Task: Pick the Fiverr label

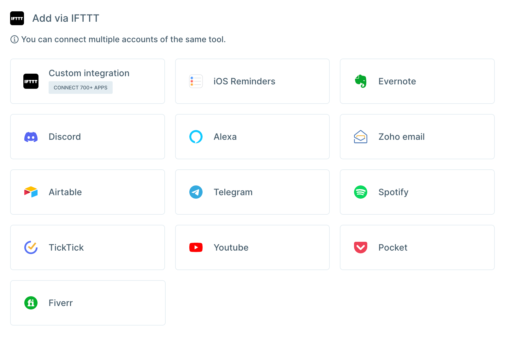Action: (x=61, y=303)
